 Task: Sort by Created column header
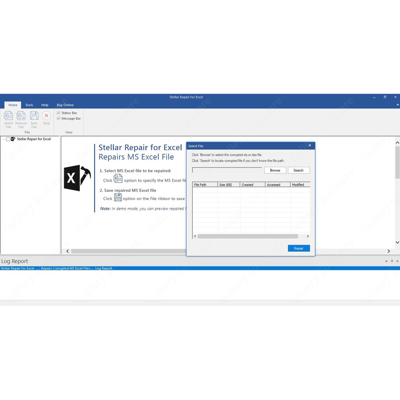253,185
